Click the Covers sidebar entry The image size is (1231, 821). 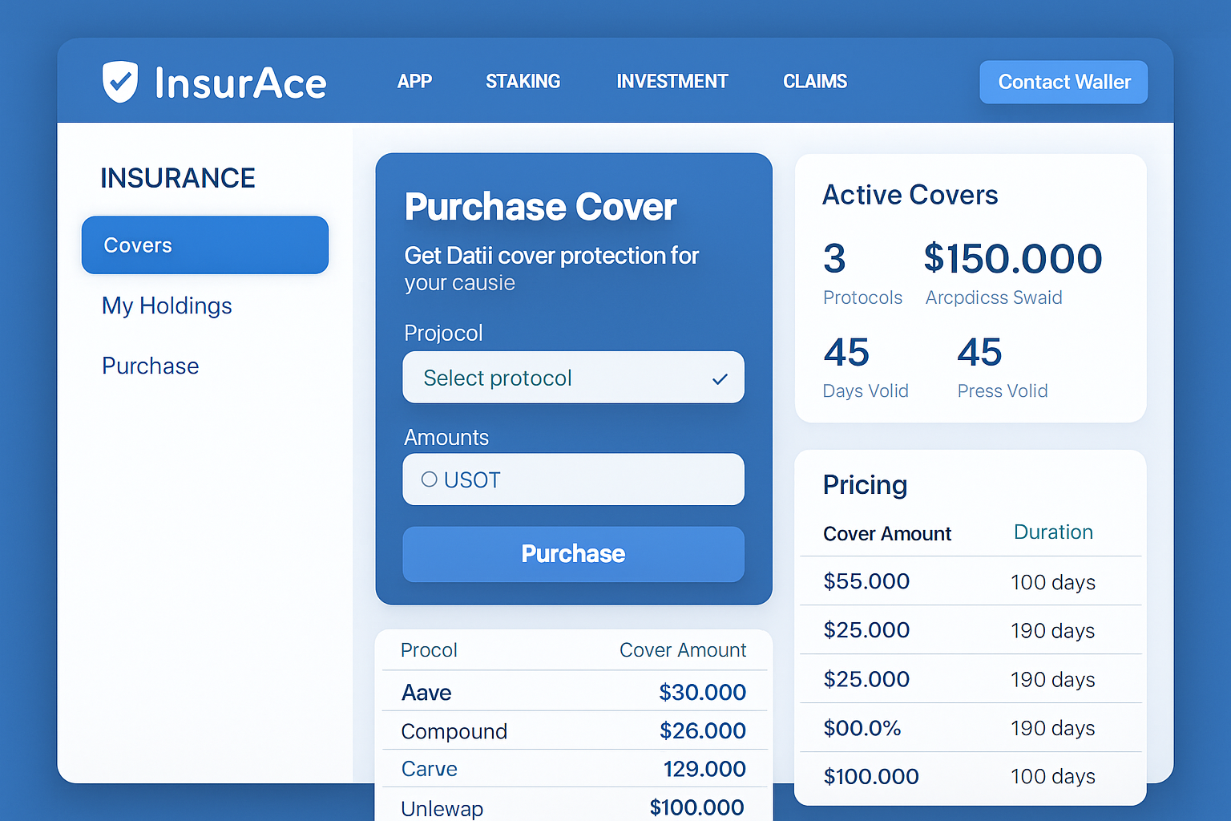pyautogui.click(x=204, y=245)
